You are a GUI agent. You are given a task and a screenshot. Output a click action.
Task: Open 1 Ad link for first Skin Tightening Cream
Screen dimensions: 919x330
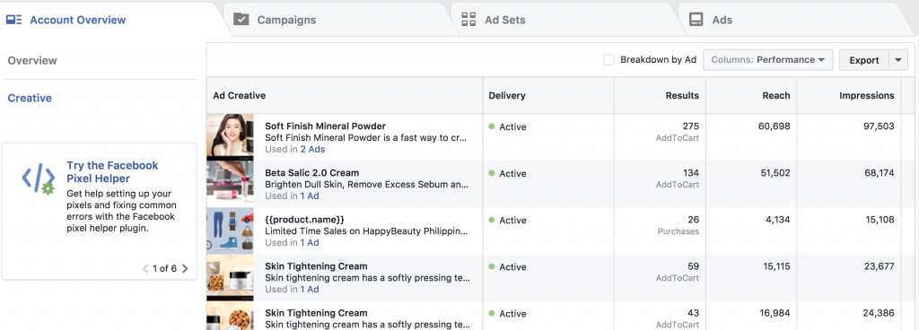pos(310,289)
